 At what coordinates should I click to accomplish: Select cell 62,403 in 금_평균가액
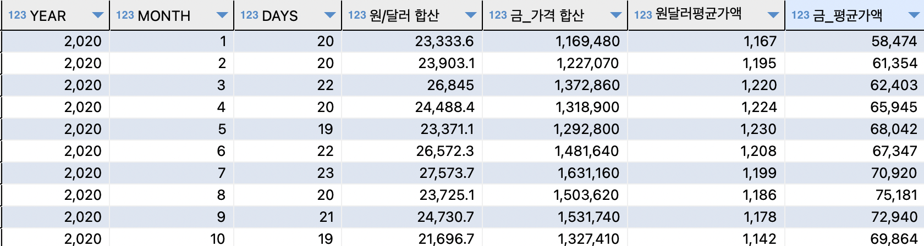854,85
